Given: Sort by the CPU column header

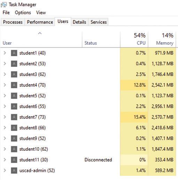Looking at the screenshot, I should pos(134,39).
